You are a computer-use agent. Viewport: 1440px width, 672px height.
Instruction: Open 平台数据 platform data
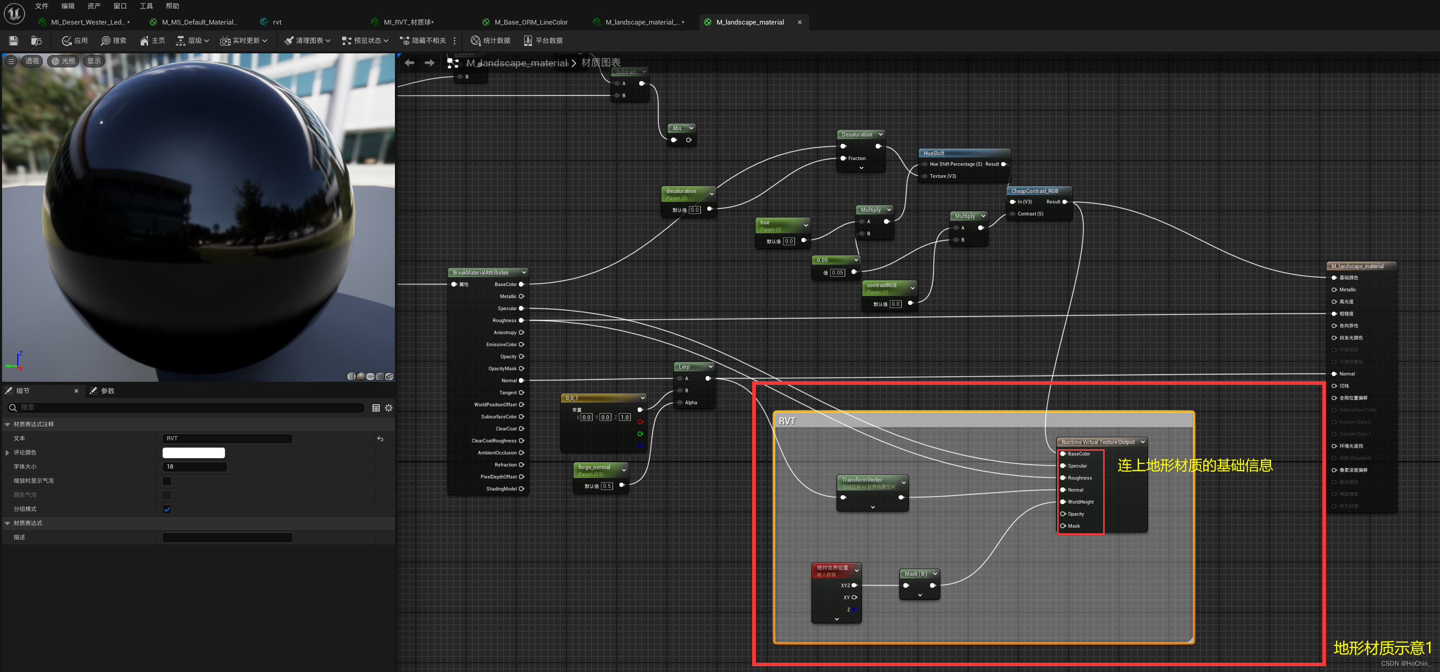click(543, 40)
